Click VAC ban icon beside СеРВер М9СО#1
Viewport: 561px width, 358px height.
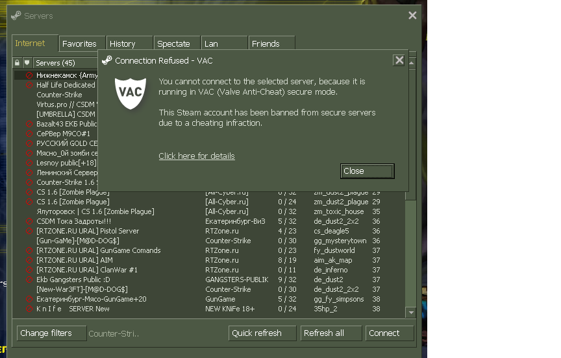[29, 134]
